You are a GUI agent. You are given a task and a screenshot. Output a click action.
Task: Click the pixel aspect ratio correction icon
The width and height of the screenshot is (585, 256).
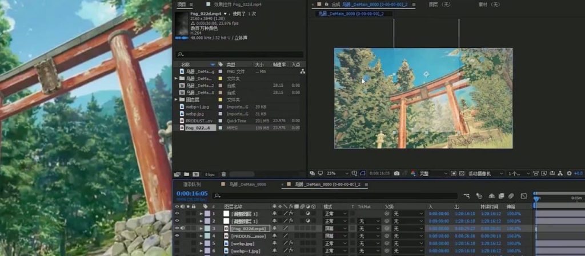[536, 174]
